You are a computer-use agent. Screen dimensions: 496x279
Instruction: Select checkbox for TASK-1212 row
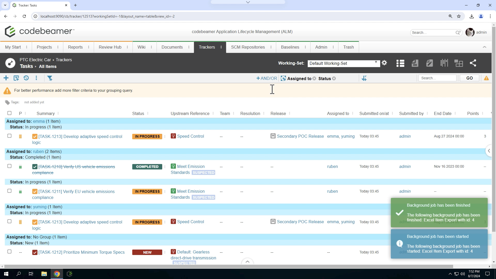pyautogui.click(x=10, y=252)
